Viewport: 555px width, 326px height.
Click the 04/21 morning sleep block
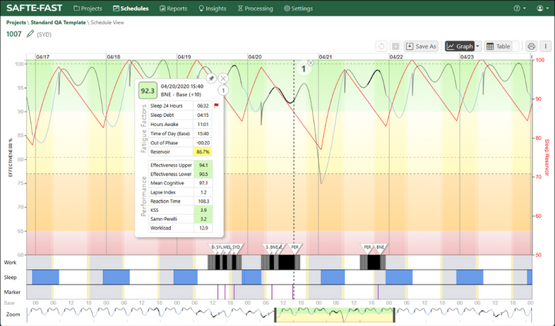pyautogui.click(x=333, y=277)
